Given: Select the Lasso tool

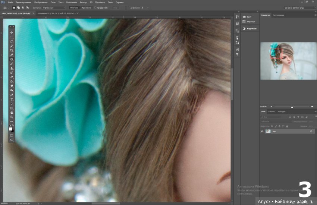Looking at the screenshot, I should point(12,42).
